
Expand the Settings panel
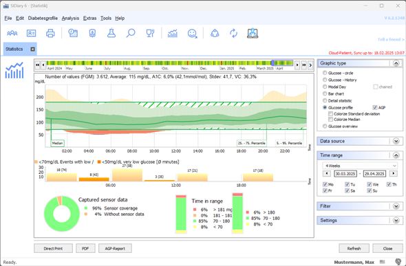[396, 221]
